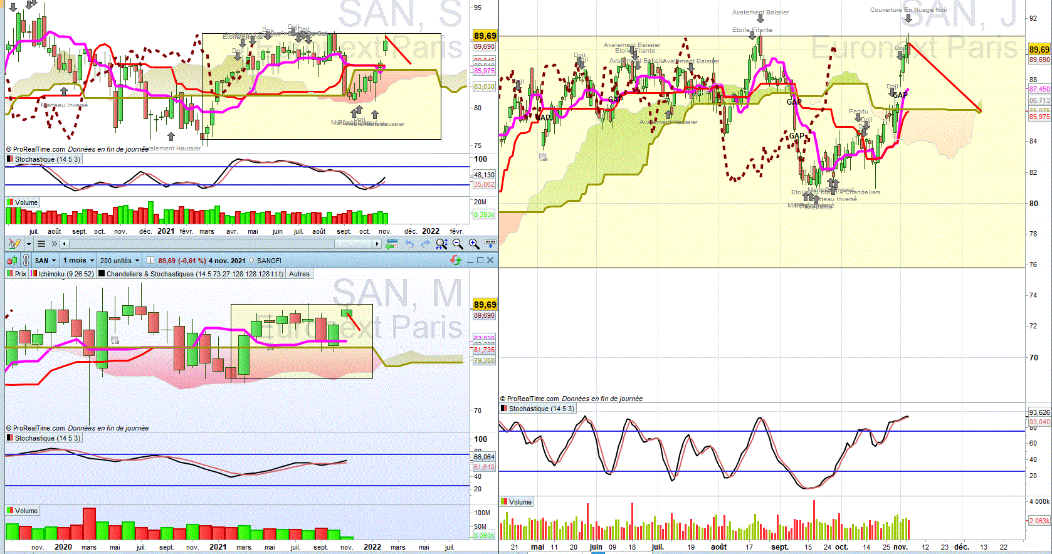
Task: Click Stochastique (14 5 3) label in daily chart
Action: click(538, 409)
